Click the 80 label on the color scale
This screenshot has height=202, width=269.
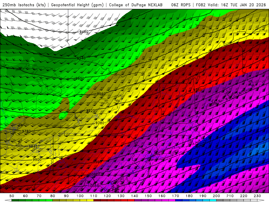tap(53, 196)
